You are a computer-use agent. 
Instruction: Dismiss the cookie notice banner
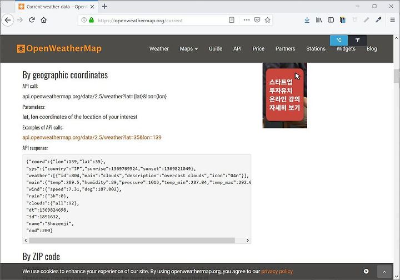(x=366, y=271)
